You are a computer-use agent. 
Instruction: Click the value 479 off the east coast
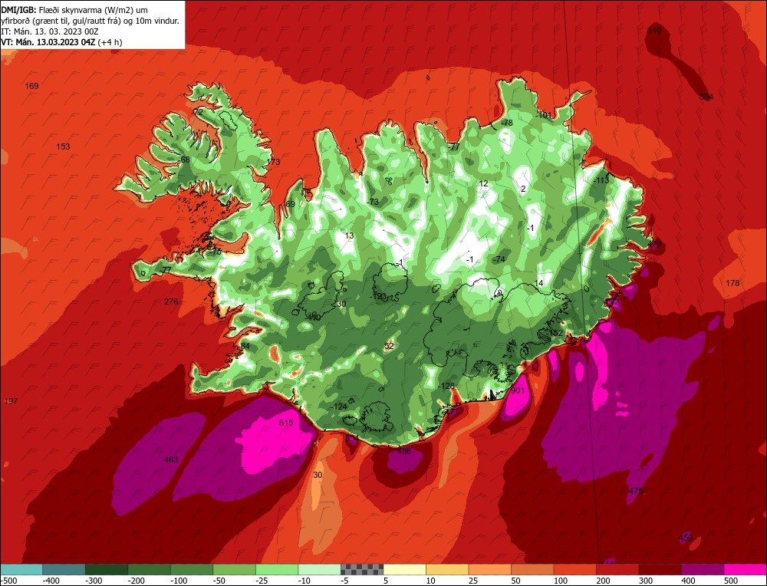(654, 244)
